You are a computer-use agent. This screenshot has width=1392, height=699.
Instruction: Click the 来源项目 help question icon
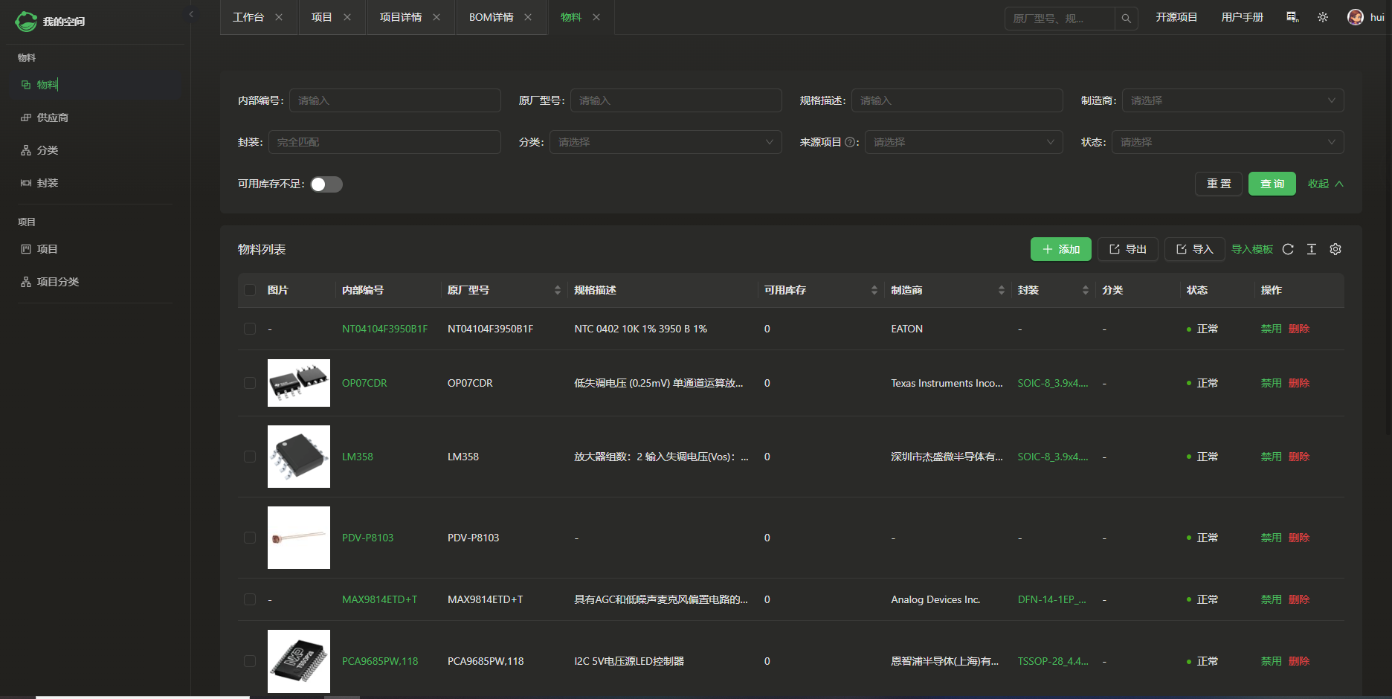(x=850, y=142)
